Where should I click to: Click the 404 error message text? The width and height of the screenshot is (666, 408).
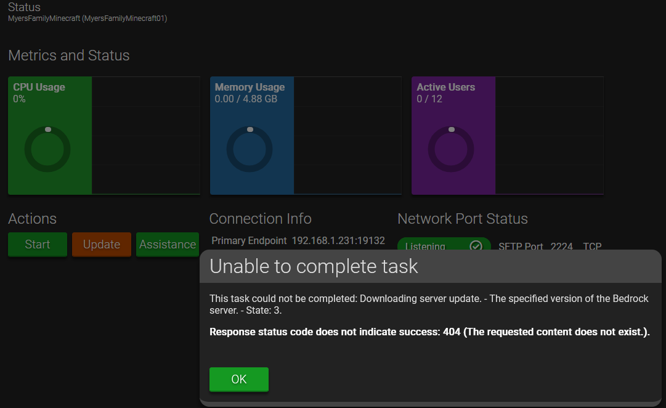(429, 332)
